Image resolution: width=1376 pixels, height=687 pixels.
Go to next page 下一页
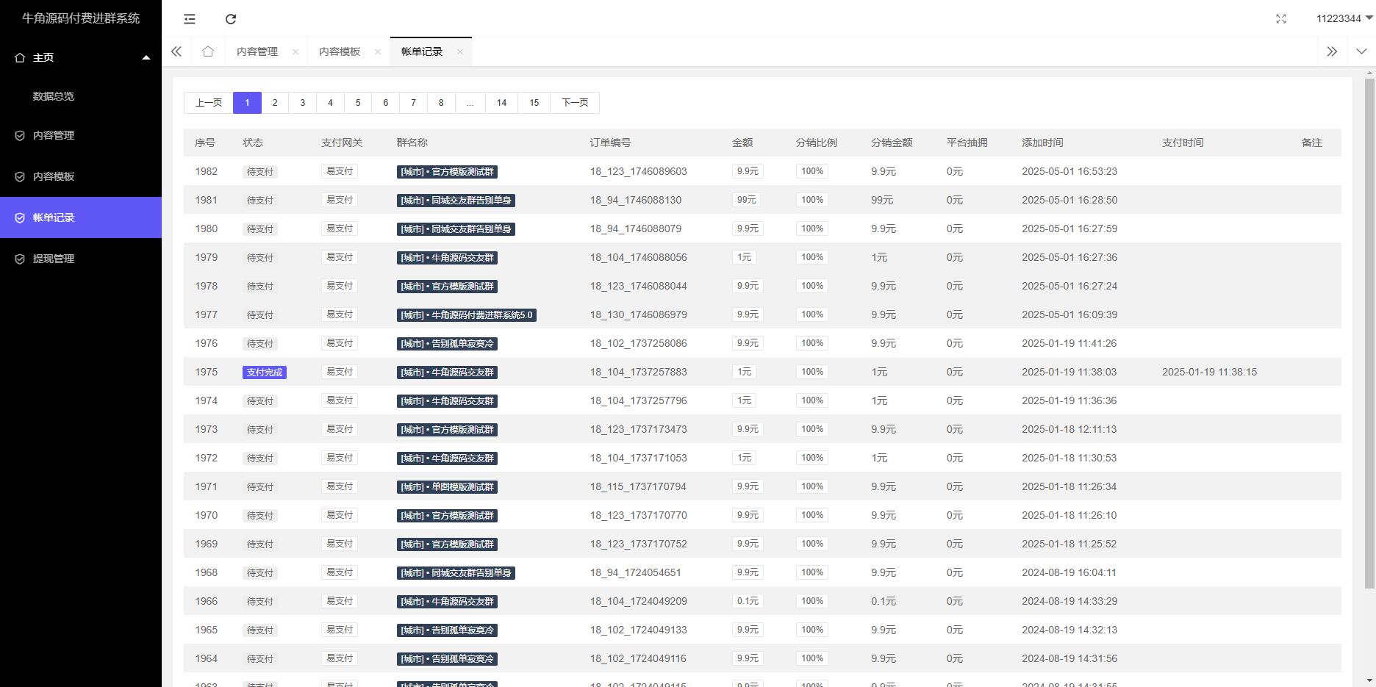click(575, 103)
